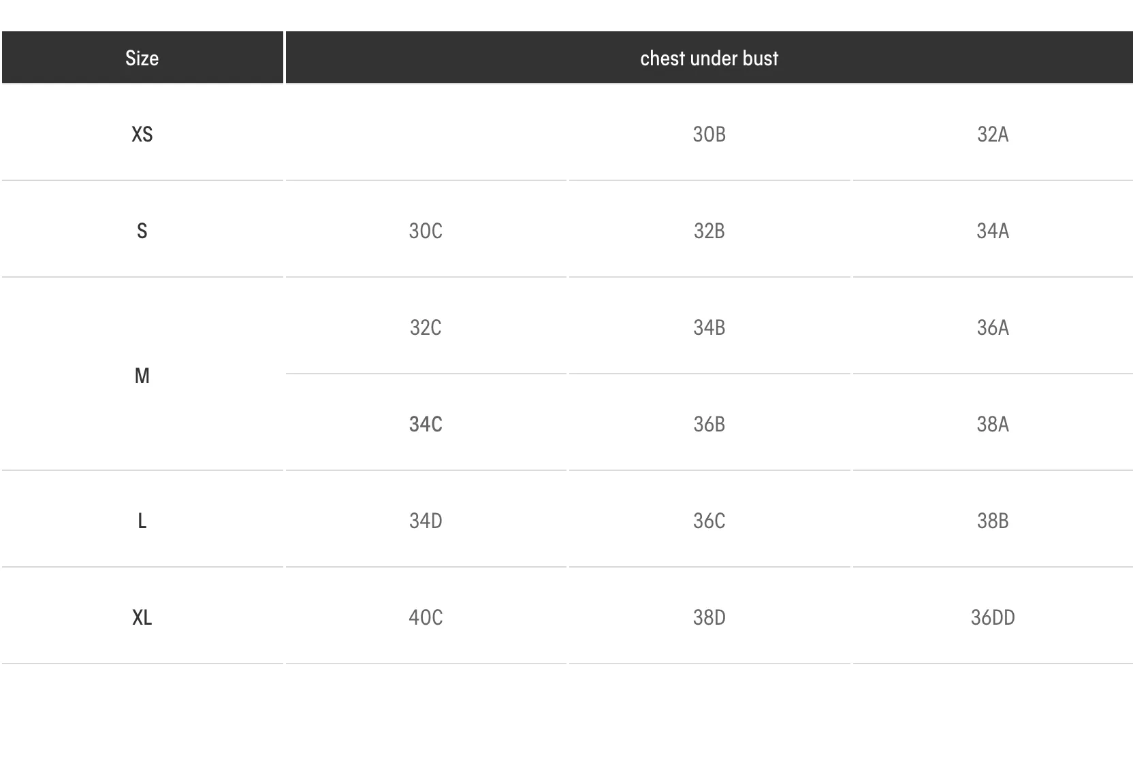1133x769 pixels.
Task: Click the 38A cell
Action: pos(993,424)
